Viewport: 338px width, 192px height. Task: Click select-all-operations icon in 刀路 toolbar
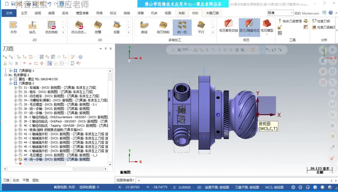coord(5,57)
